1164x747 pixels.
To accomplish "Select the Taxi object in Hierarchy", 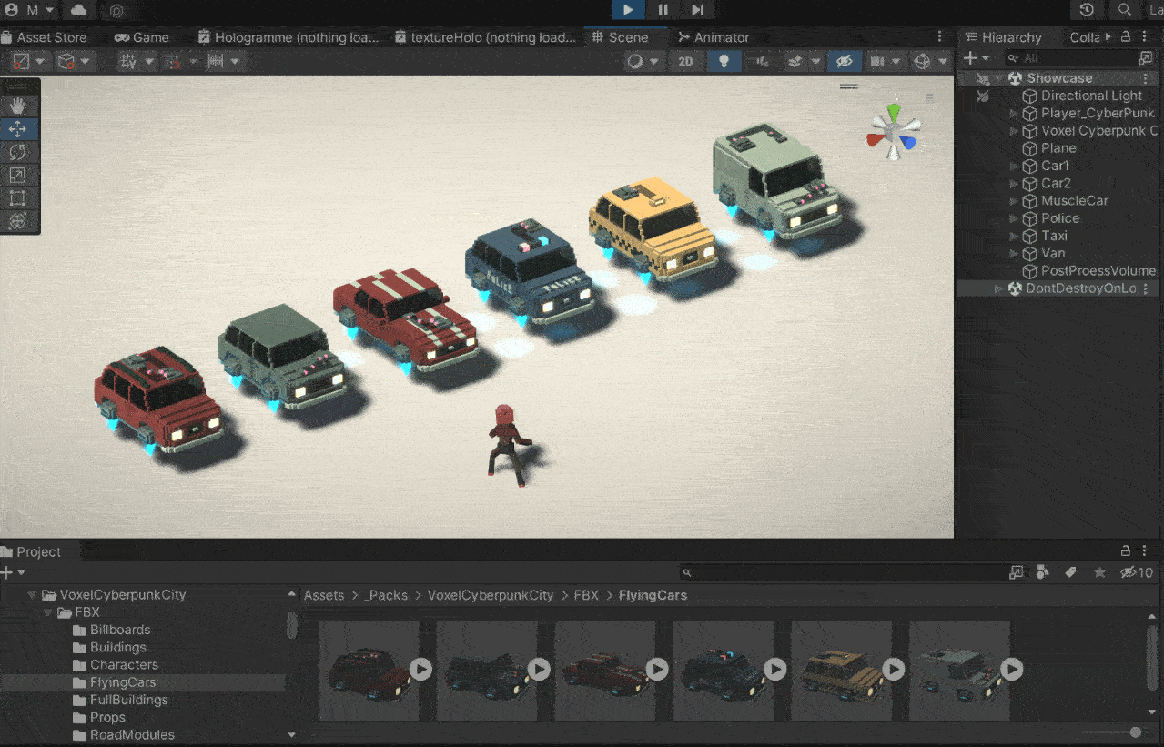I will click(1054, 236).
